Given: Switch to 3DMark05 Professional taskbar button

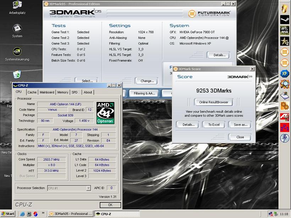Looking at the screenshot, I should pos(70,214).
